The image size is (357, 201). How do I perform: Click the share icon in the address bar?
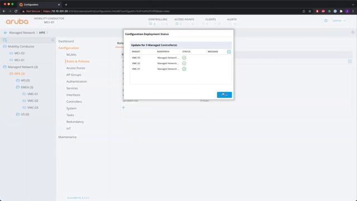point(303,11)
